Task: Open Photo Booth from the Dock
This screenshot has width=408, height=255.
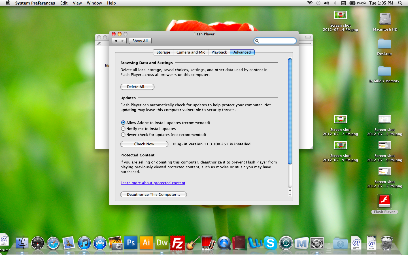Action: click(209, 243)
